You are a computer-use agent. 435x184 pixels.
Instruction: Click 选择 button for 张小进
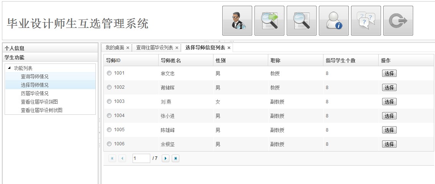(389, 116)
